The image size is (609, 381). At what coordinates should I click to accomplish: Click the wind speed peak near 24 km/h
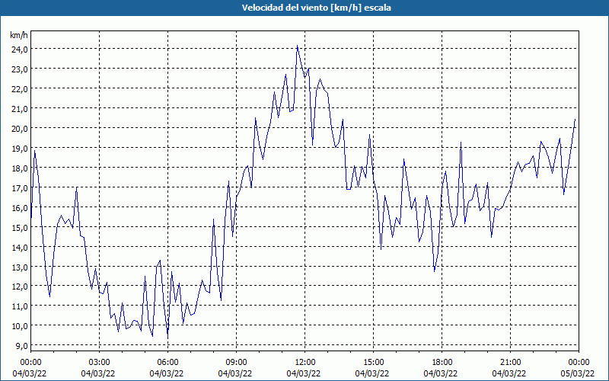tap(297, 46)
